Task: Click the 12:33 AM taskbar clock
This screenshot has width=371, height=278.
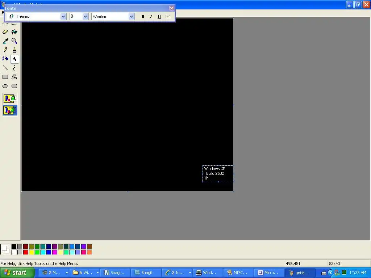Action: [x=358, y=273]
